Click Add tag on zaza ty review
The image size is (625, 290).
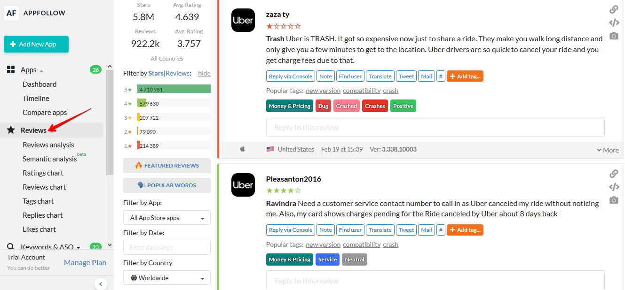point(465,76)
